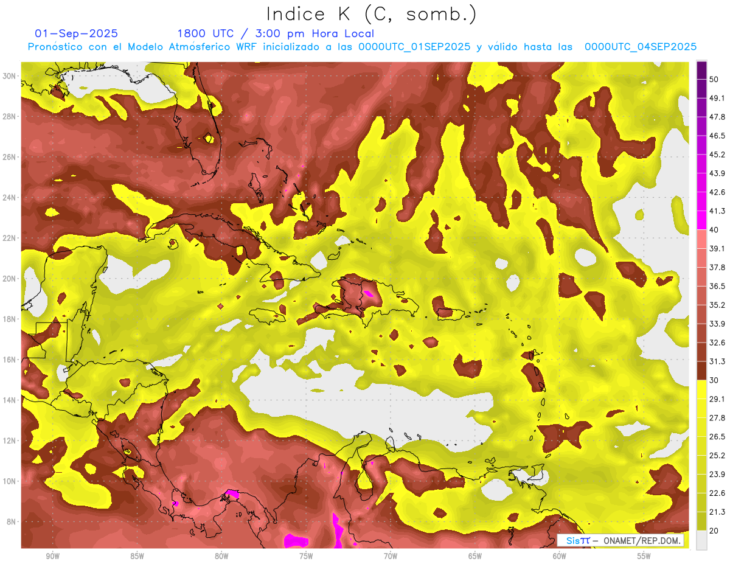Click the color bar value 46.5
The height and width of the screenshot is (564, 730).
pyautogui.click(x=717, y=136)
